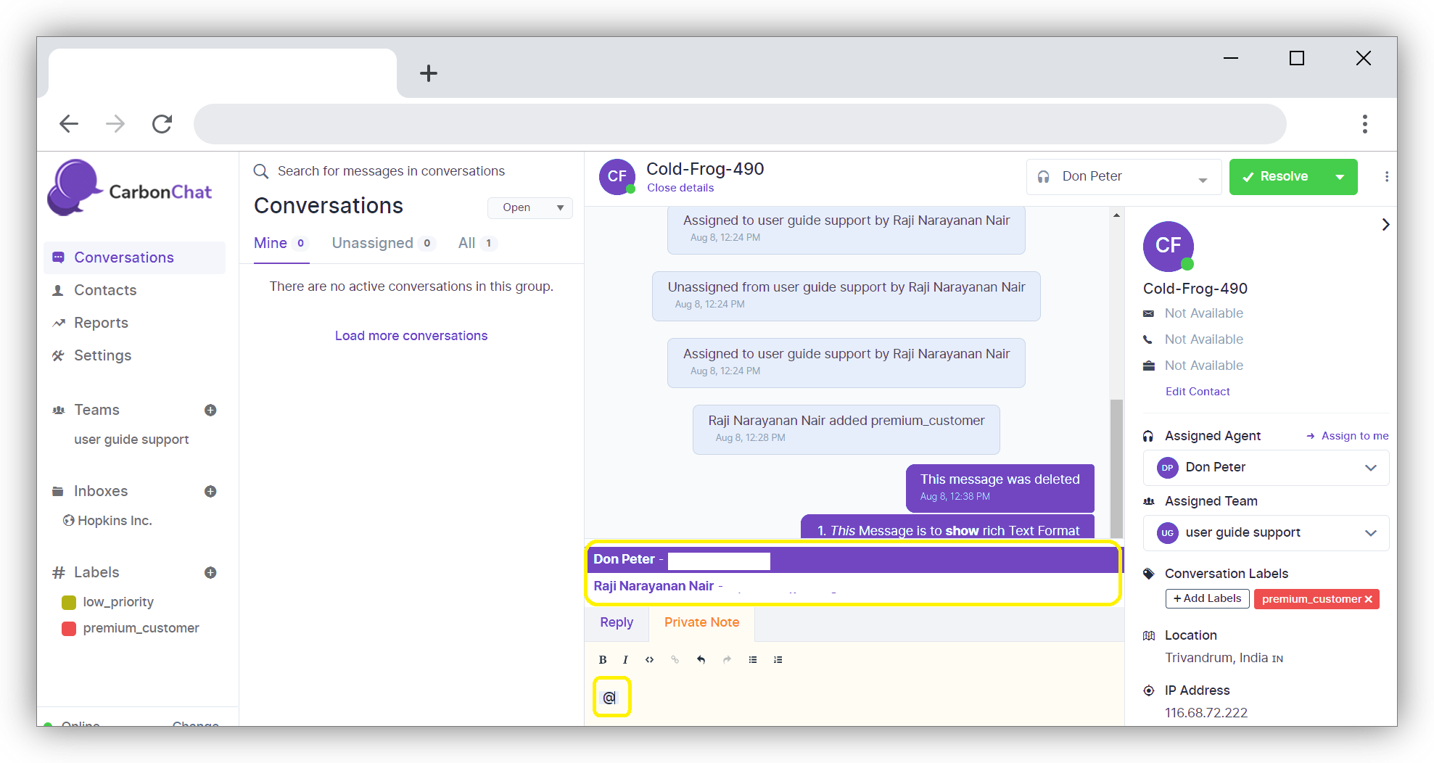This screenshot has height=763, width=1434.
Task: Open the Resolve button dropdown arrow
Action: pos(1340,177)
